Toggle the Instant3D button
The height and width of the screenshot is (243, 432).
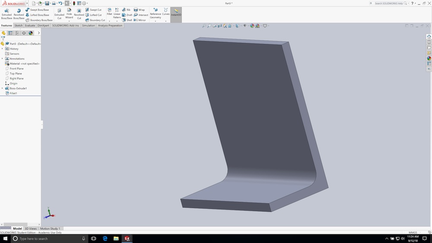176,13
